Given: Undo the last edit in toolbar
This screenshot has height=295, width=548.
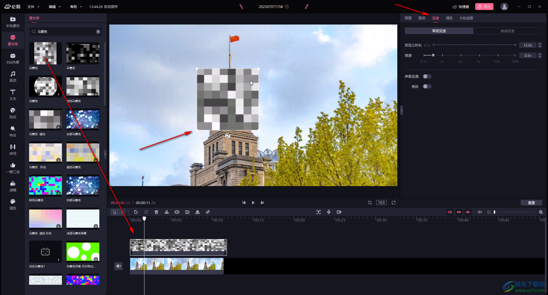Looking at the screenshot, I should point(136,212).
